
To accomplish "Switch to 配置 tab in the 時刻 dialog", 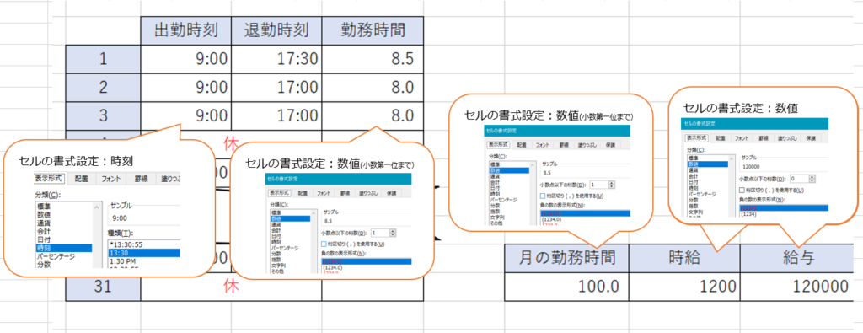I will (x=82, y=179).
